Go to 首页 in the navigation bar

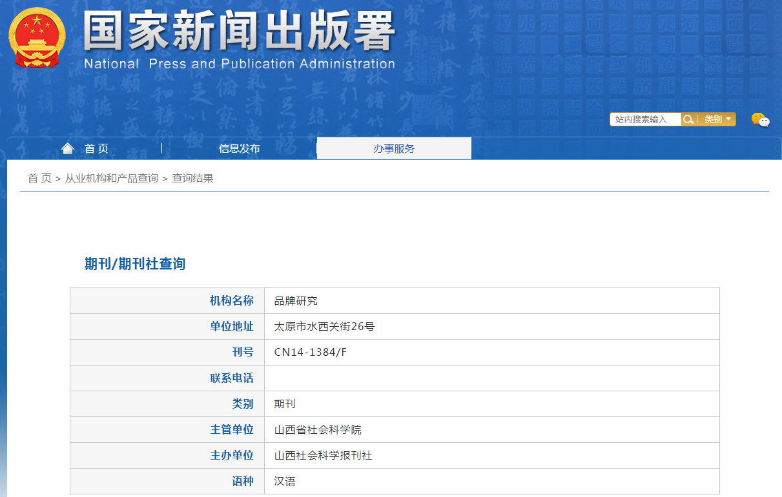(x=96, y=149)
